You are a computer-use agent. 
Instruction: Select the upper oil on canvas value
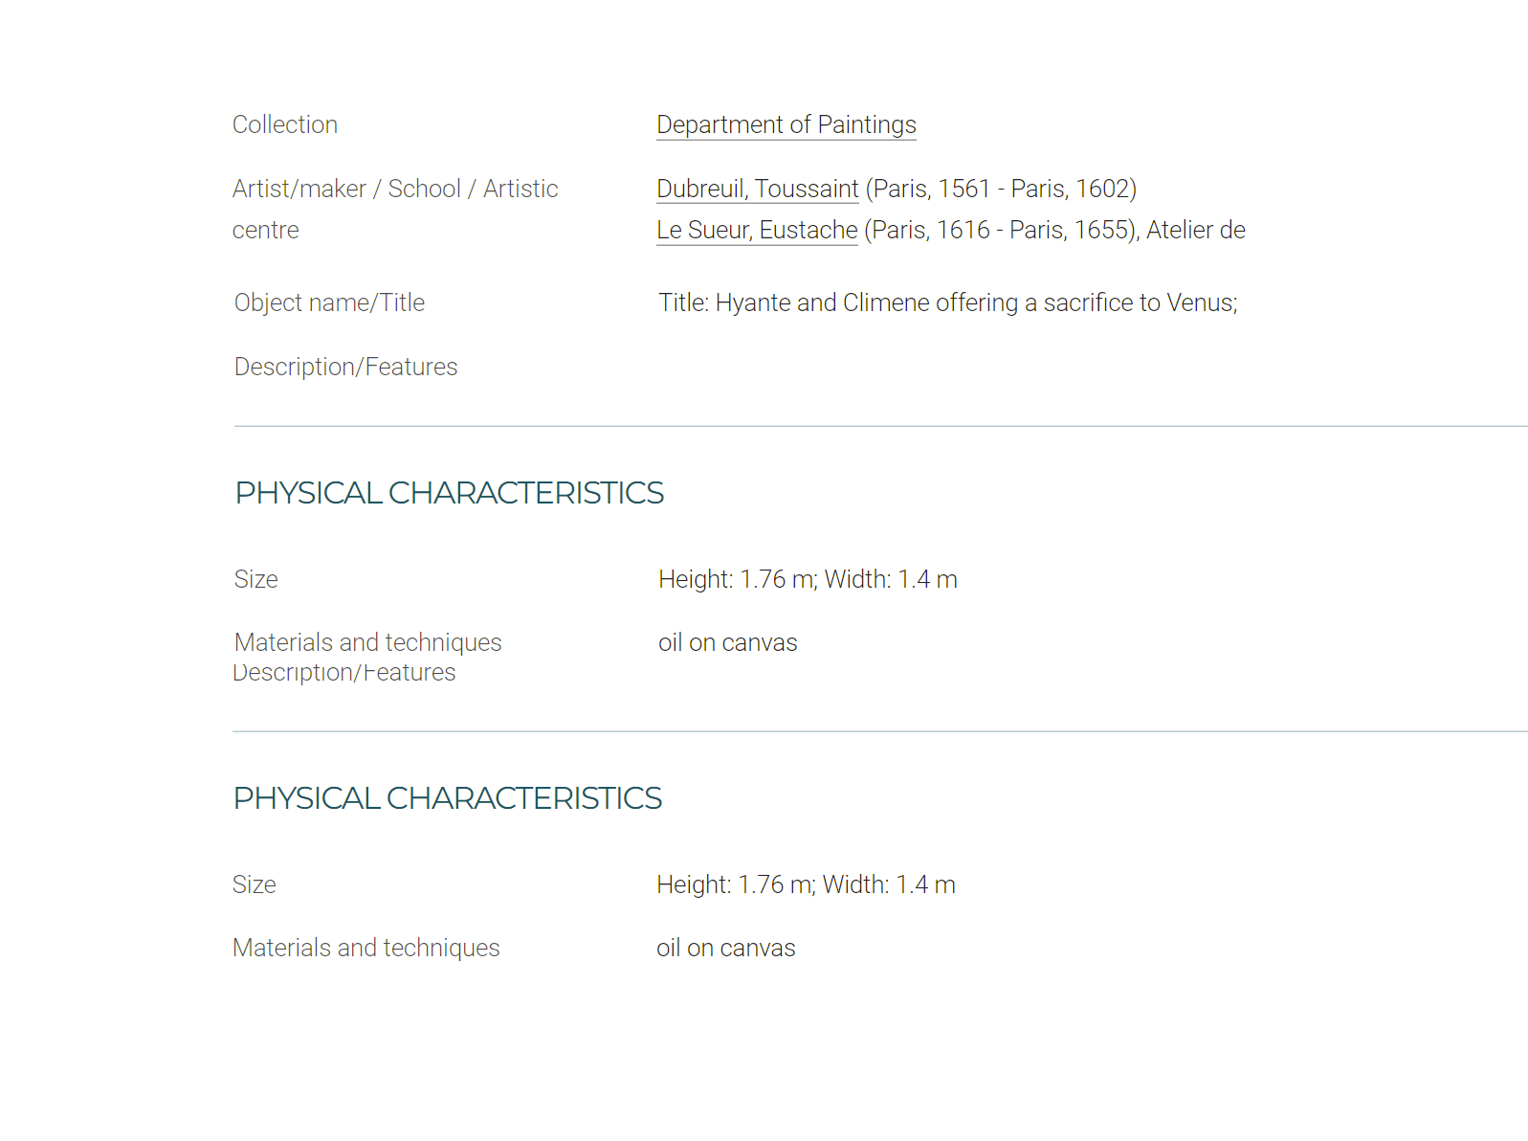click(727, 643)
